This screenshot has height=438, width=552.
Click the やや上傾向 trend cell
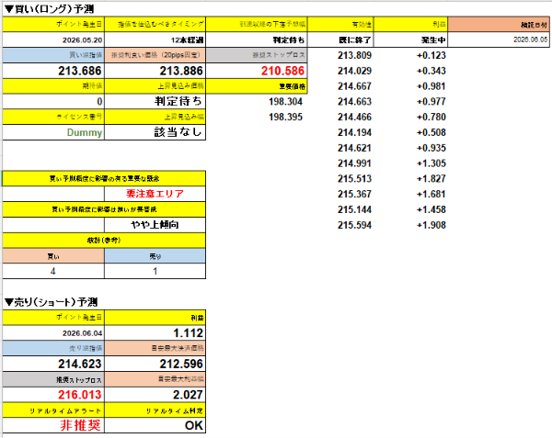click(x=155, y=225)
